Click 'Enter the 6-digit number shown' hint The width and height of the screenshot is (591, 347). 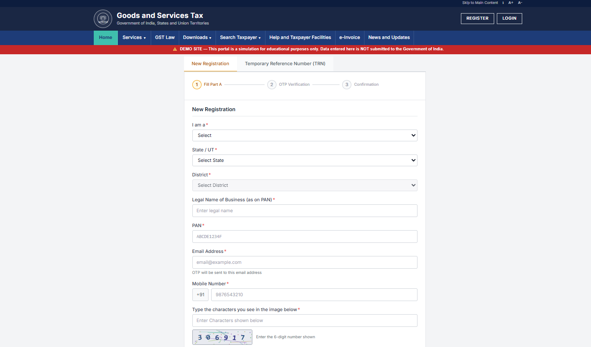(x=286, y=337)
